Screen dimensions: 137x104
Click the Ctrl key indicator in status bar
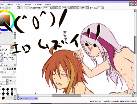tap(123, 102)
